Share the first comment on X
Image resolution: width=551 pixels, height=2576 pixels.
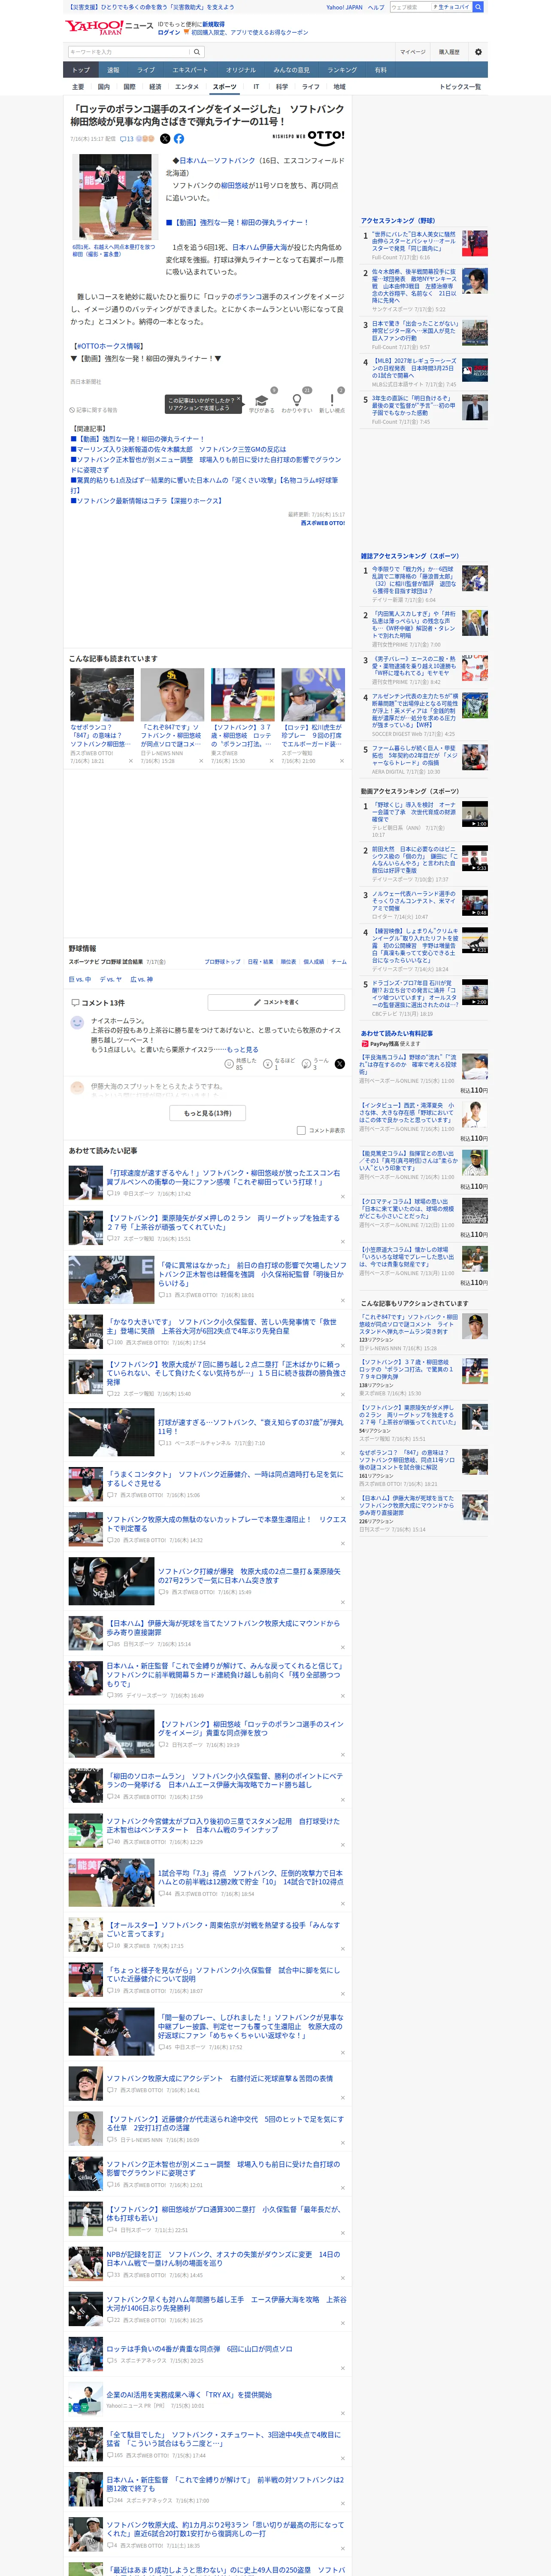[339, 1064]
